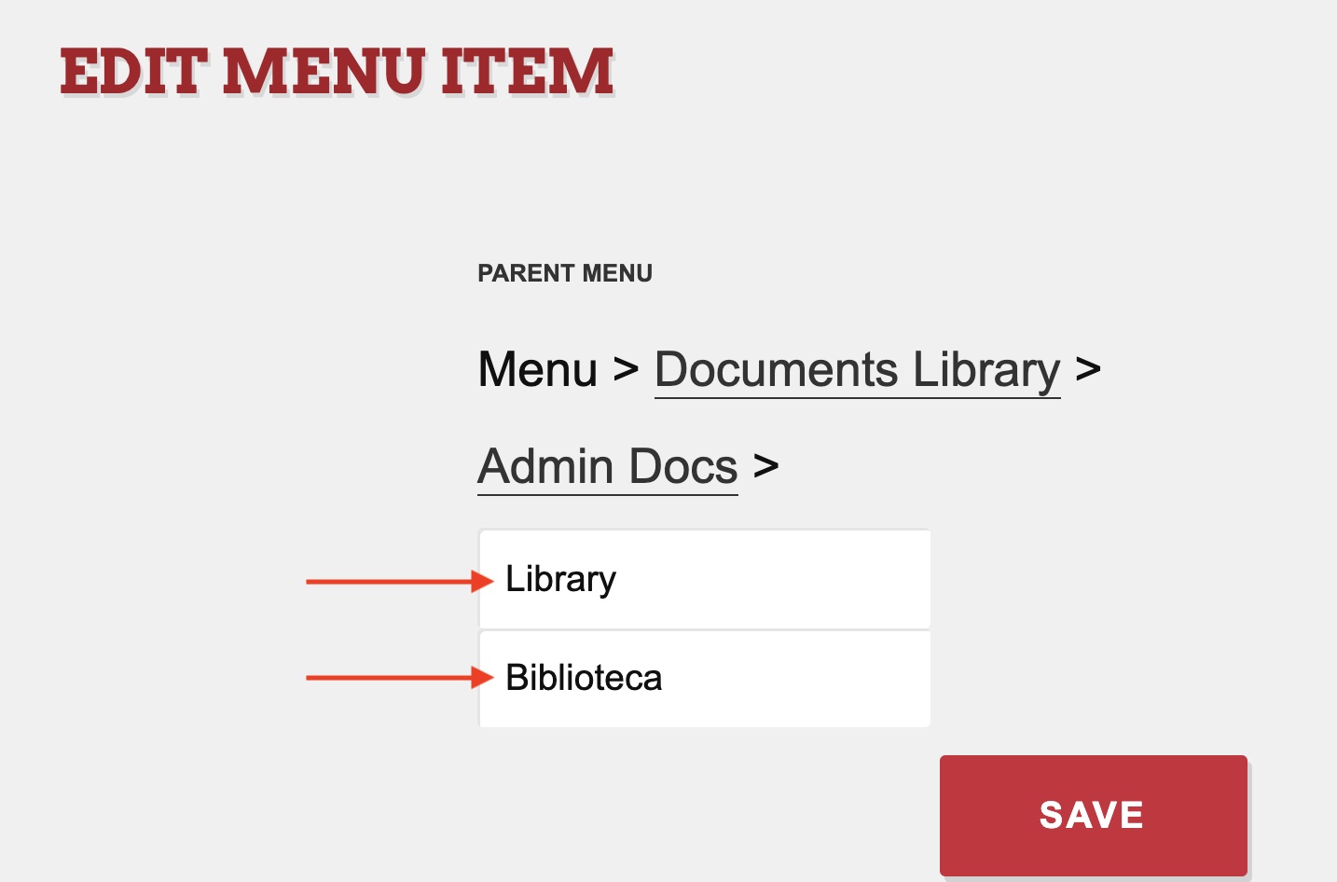This screenshot has height=882, width=1337.
Task: Click the chevron after Documents Library
Action: coord(1088,369)
